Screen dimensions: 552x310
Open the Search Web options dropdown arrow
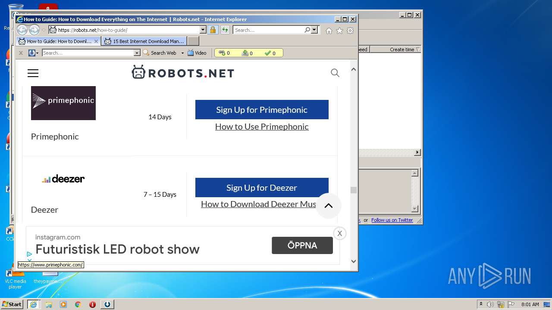182,53
